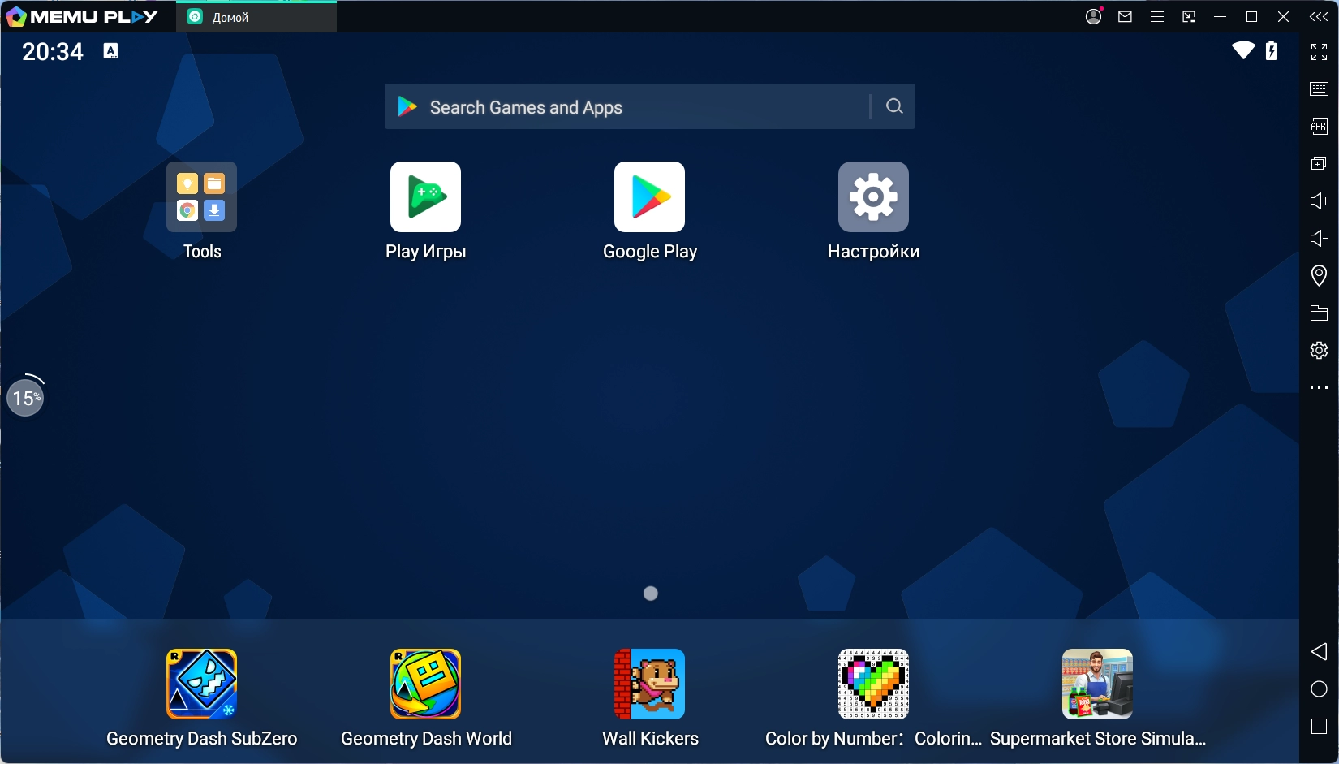The height and width of the screenshot is (764, 1339).
Task: Open the Tools folder
Action: (x=201, y=197)
